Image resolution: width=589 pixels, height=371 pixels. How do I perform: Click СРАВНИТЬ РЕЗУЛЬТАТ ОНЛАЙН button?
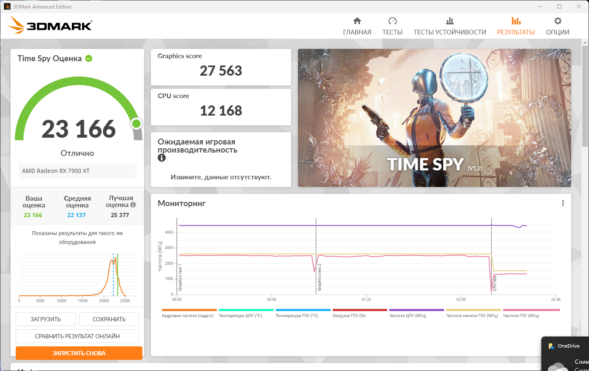(77, 336)
